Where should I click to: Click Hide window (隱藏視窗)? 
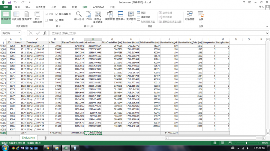(x=144, y=17)
